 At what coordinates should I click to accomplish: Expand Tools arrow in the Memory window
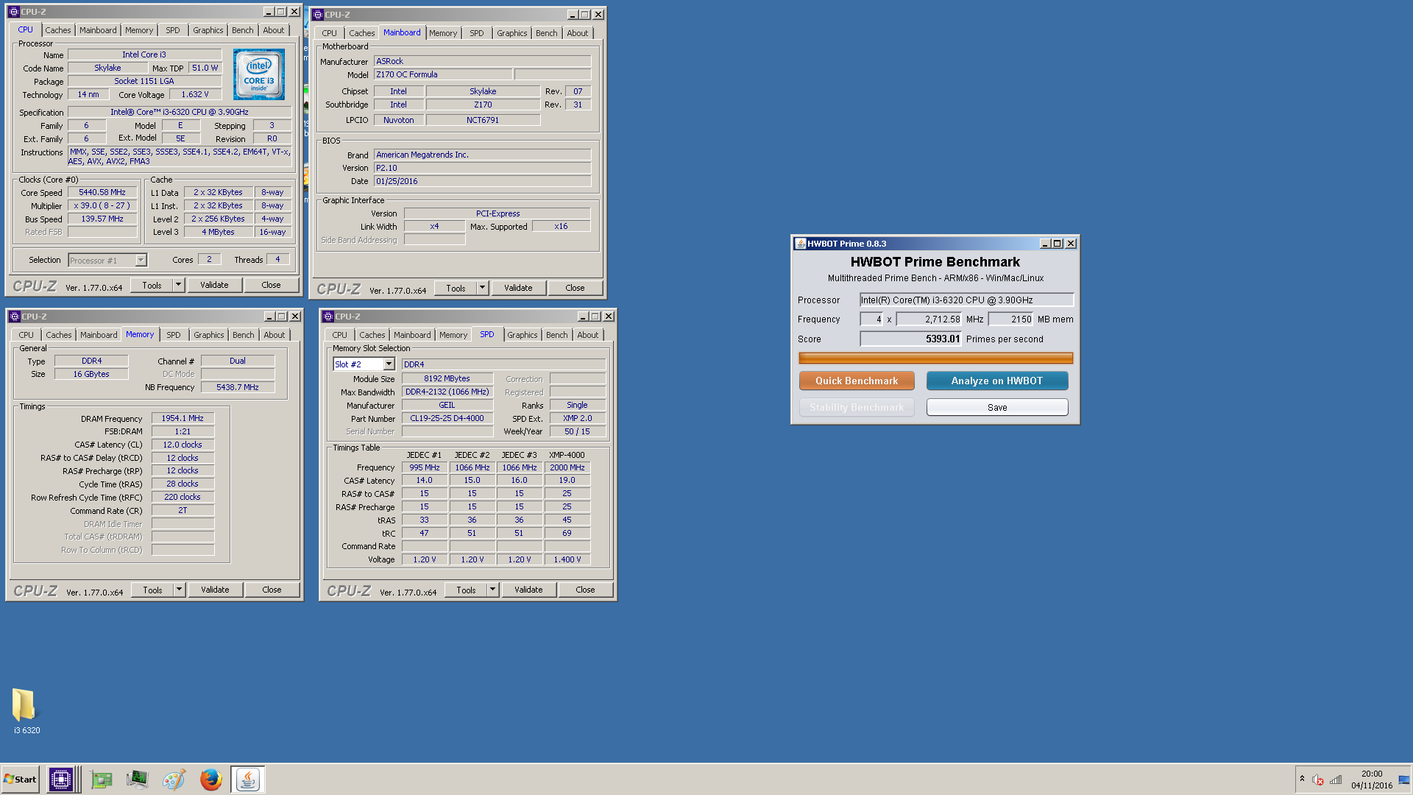pos(179,590)
